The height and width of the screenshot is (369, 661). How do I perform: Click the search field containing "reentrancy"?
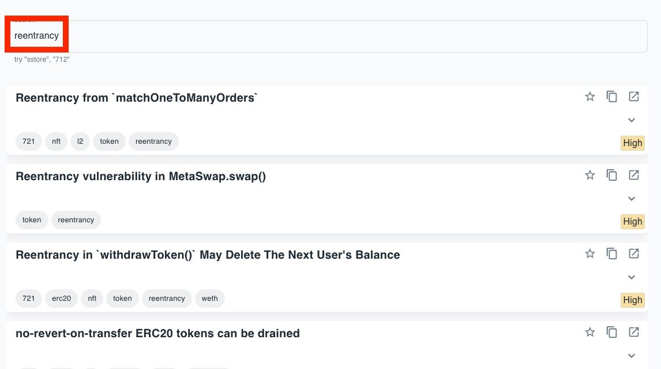point(329,36)
